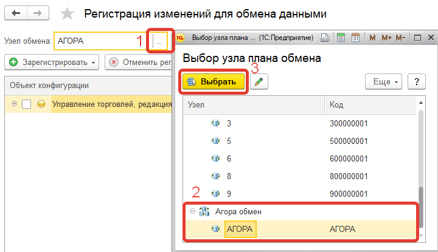
Task: Tick the checkbox next to Управление торговлей
Action: pyautogui.click(x=27, y=104)
